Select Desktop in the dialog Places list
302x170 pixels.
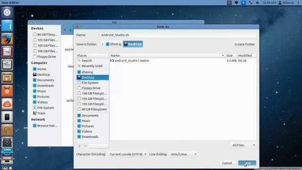[x=92, y=77]
